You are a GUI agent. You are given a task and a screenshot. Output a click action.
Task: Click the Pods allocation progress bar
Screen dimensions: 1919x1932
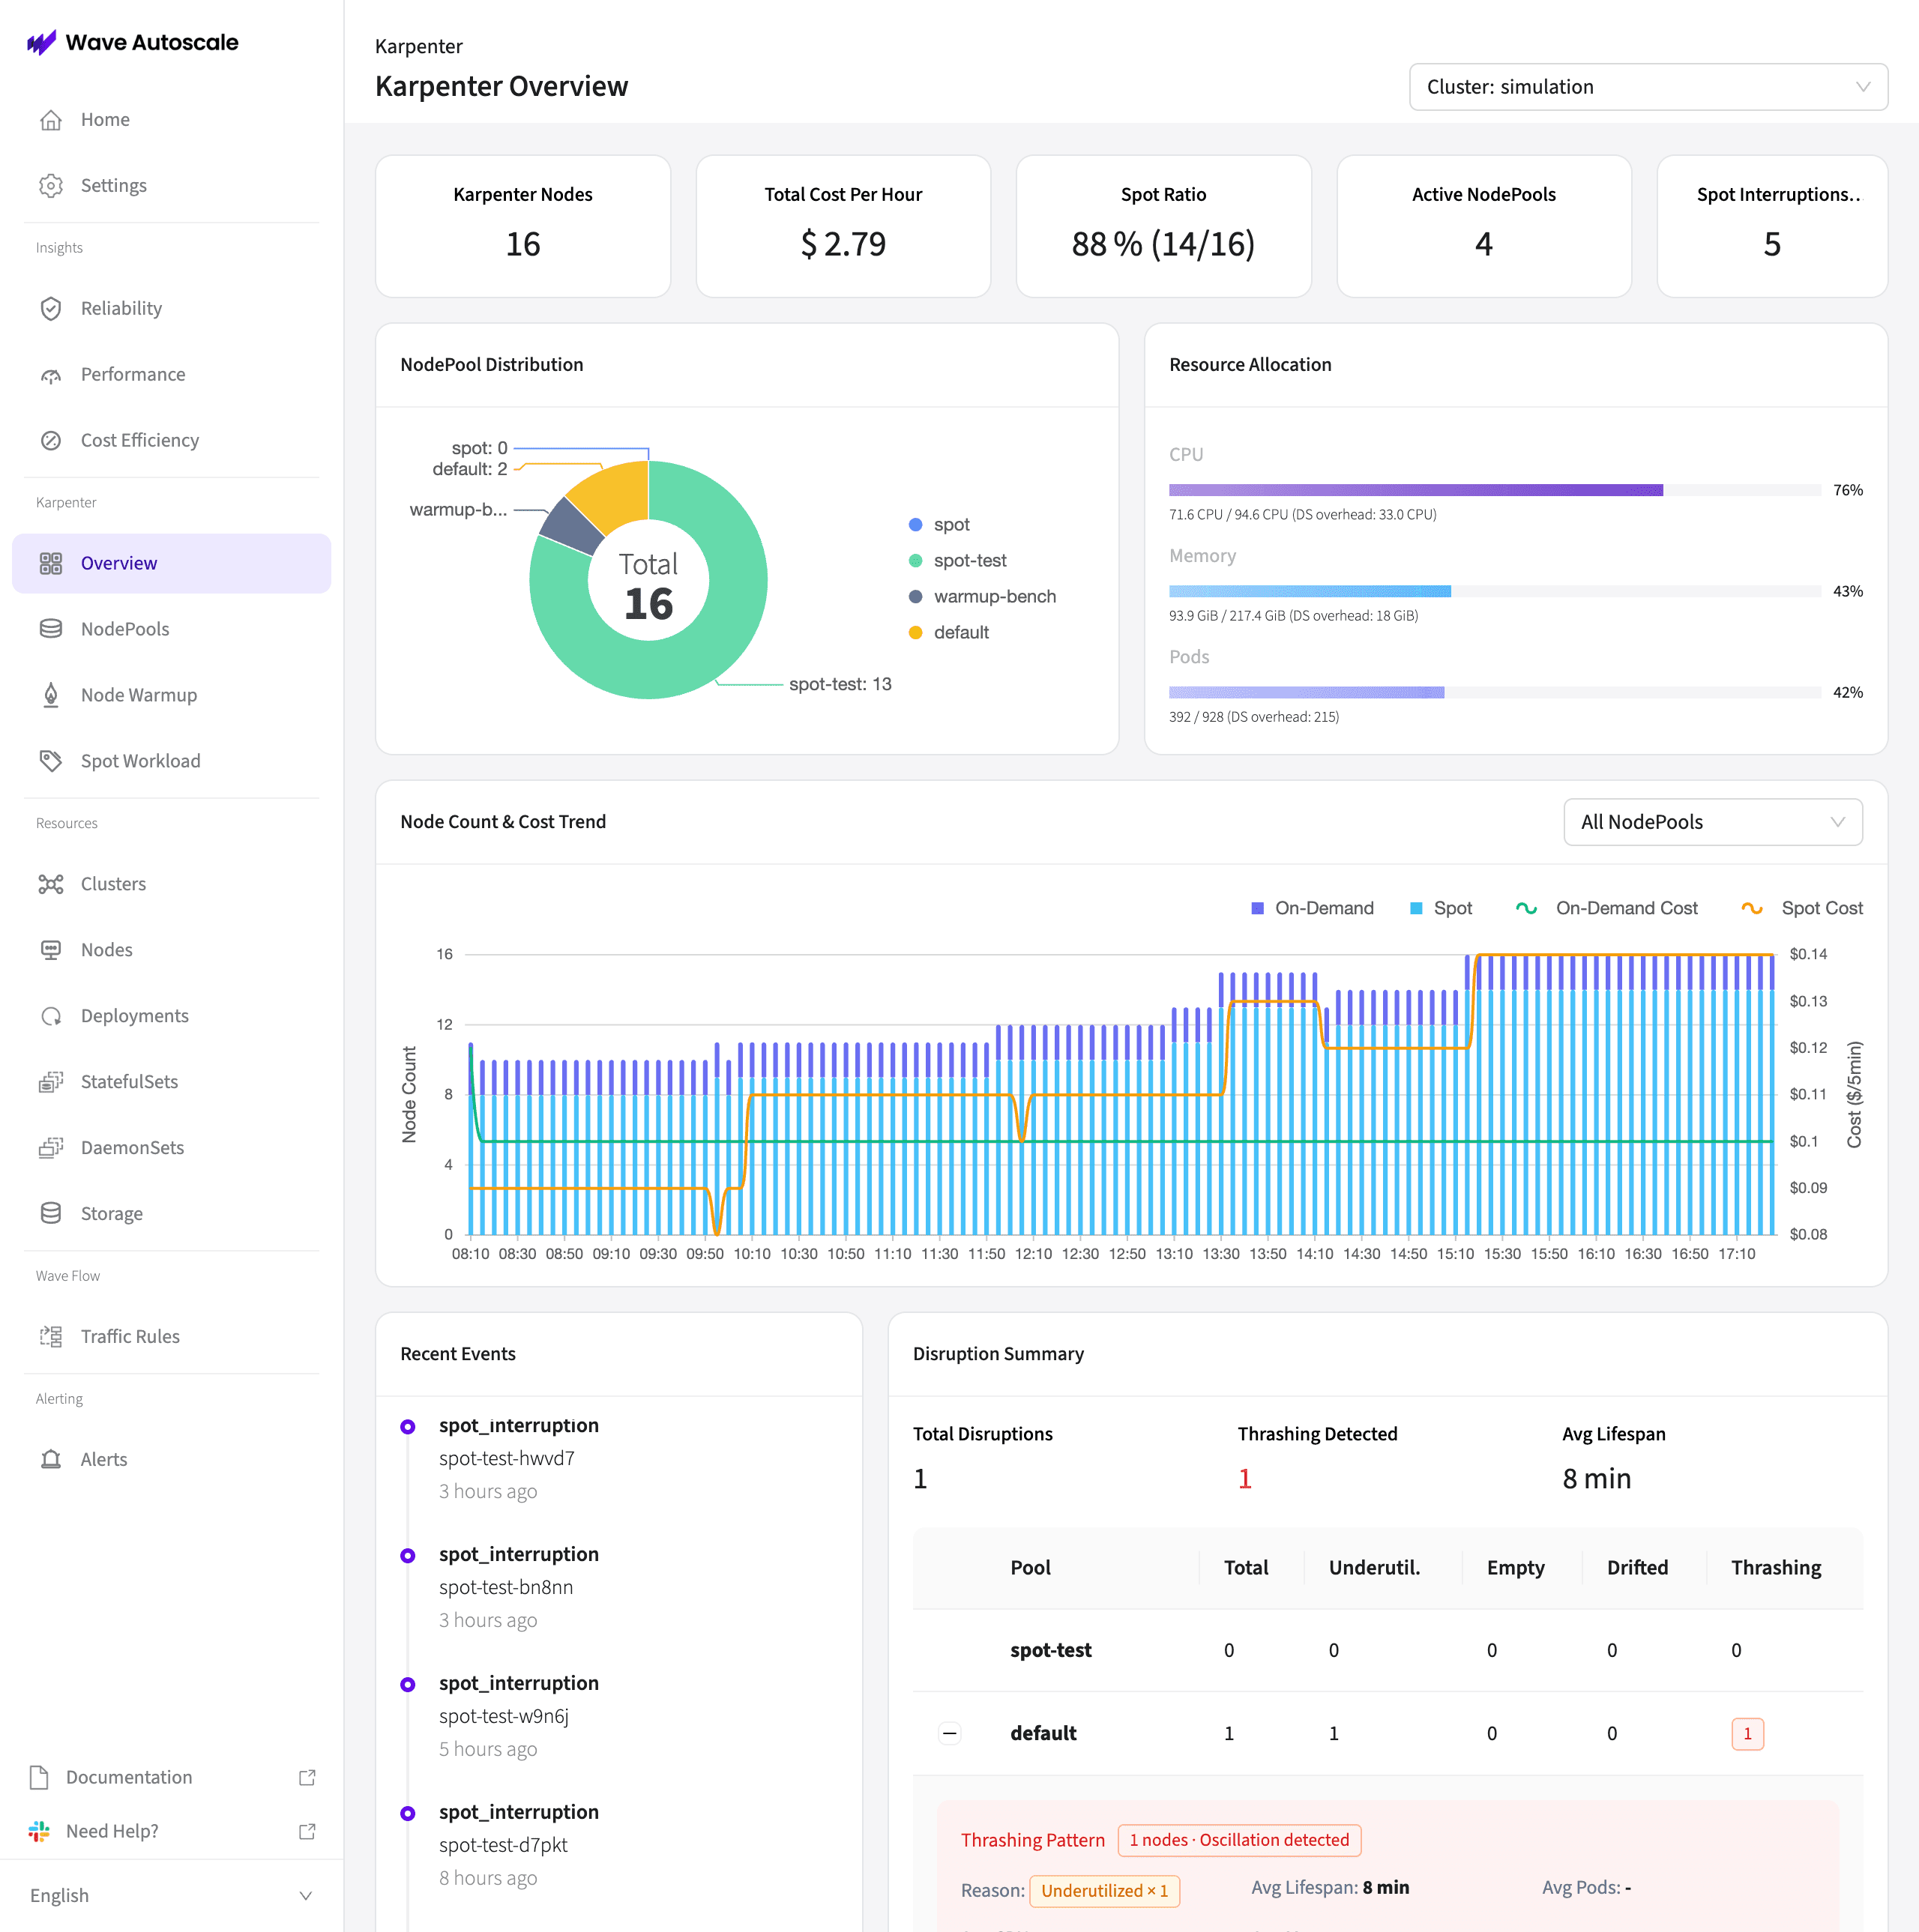[x=1496, y=693]
